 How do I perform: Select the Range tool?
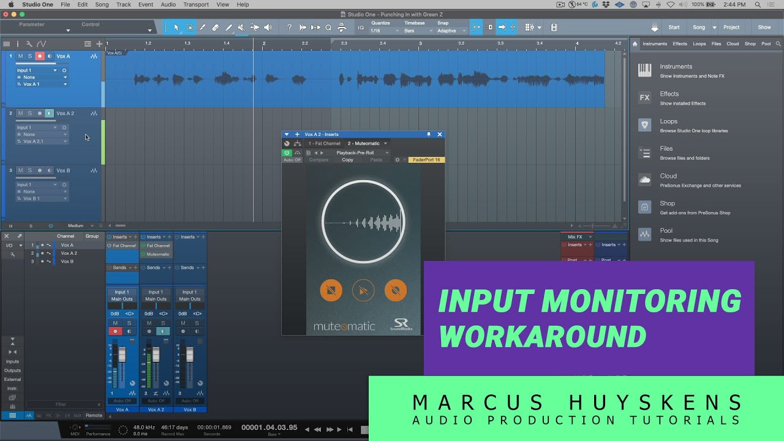click(190, 28)
